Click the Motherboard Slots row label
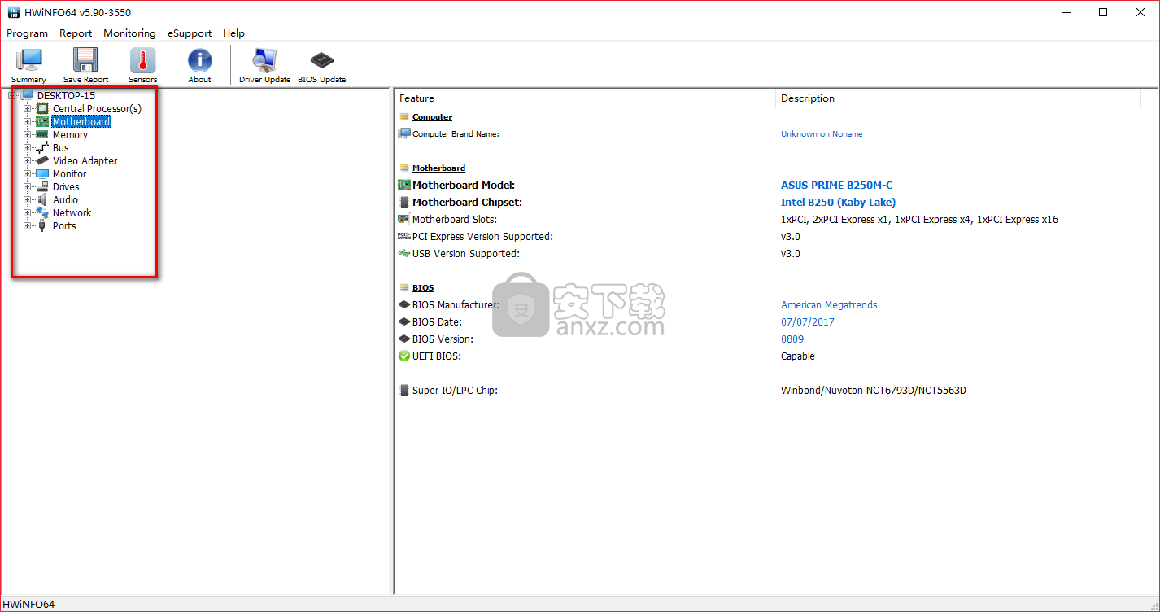Viewport: 1160px width, 612px height. coord(454,220)
